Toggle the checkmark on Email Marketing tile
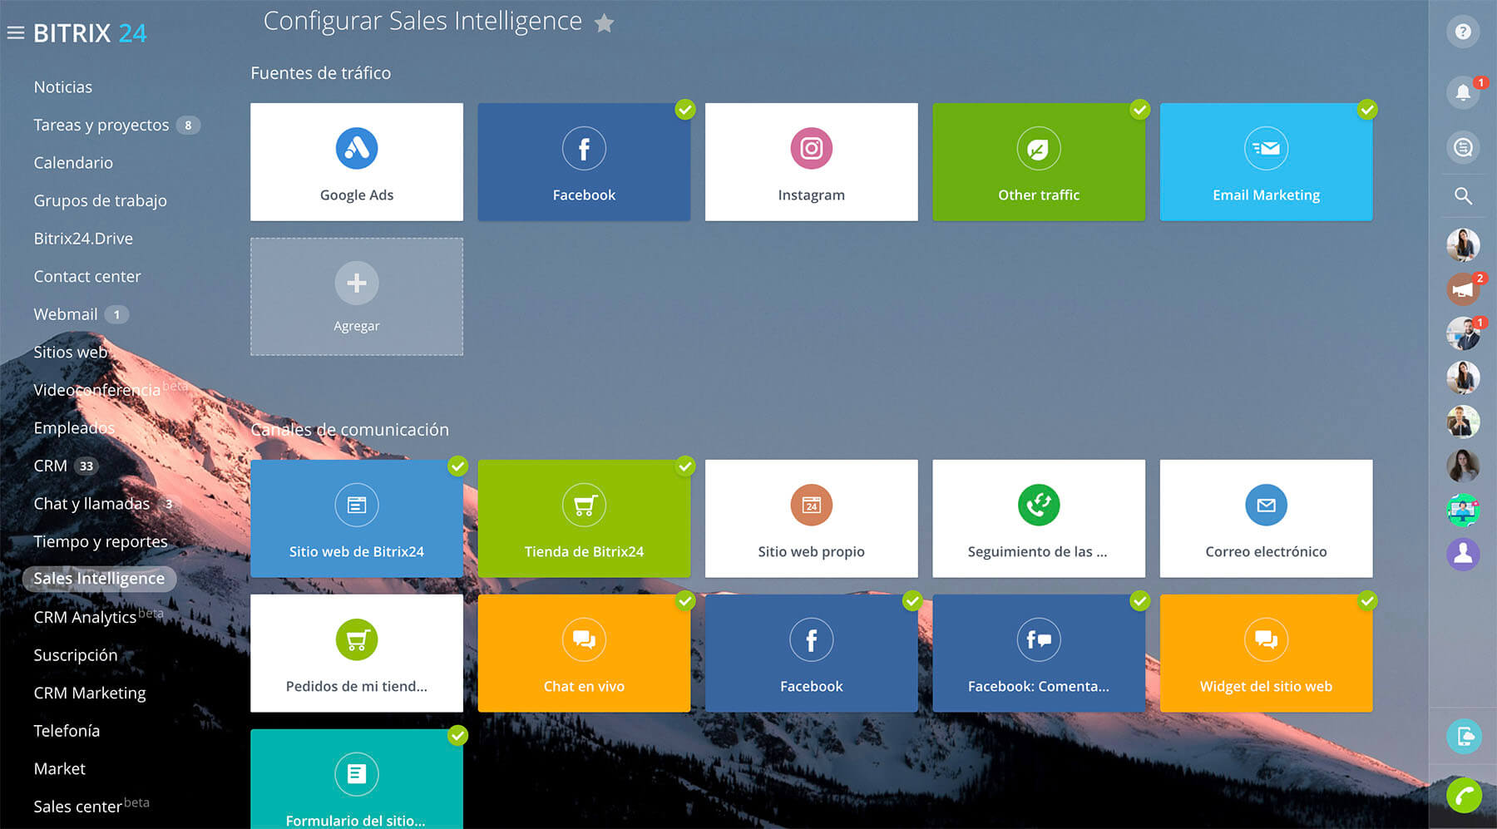 click(x=1366, y=110)
